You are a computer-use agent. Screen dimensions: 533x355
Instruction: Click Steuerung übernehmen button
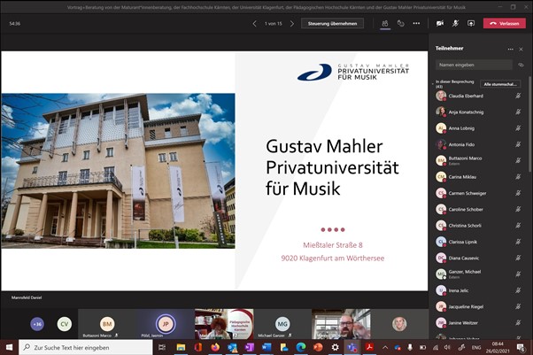coord(332,24)
